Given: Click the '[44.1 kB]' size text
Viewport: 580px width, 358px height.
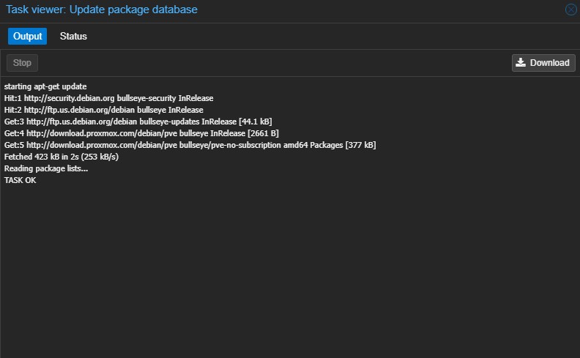Looking at the screenshot, I should 256,122.
